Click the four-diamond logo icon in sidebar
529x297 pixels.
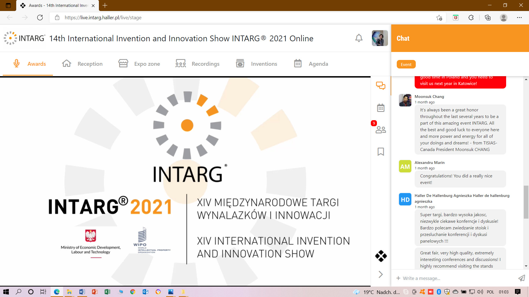tap(381, 256)
